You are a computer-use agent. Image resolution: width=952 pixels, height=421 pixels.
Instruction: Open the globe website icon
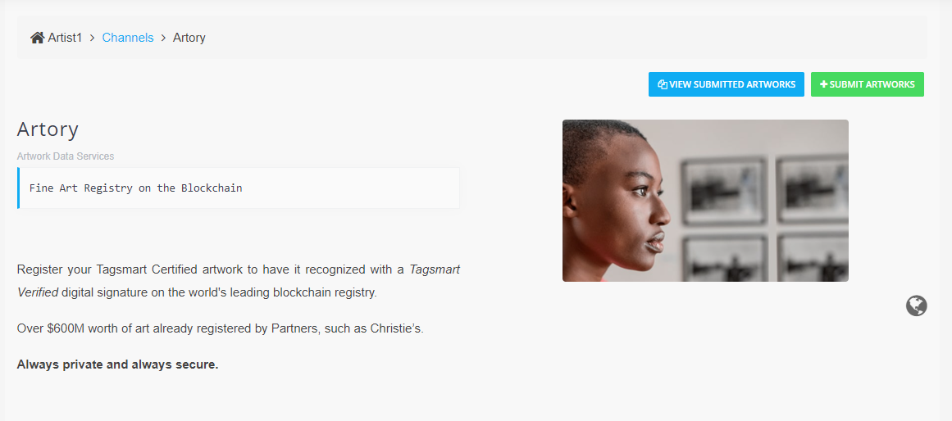917,306
